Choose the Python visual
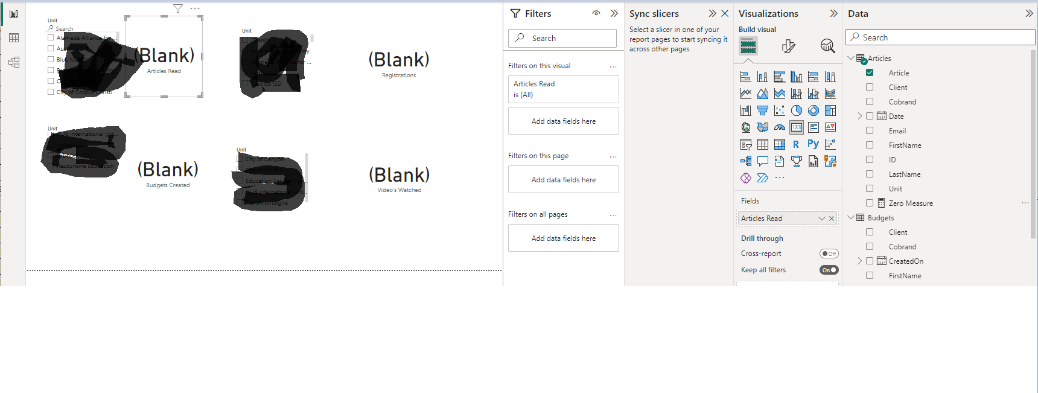The image size is (1038, 393). [x=814, y=144]
